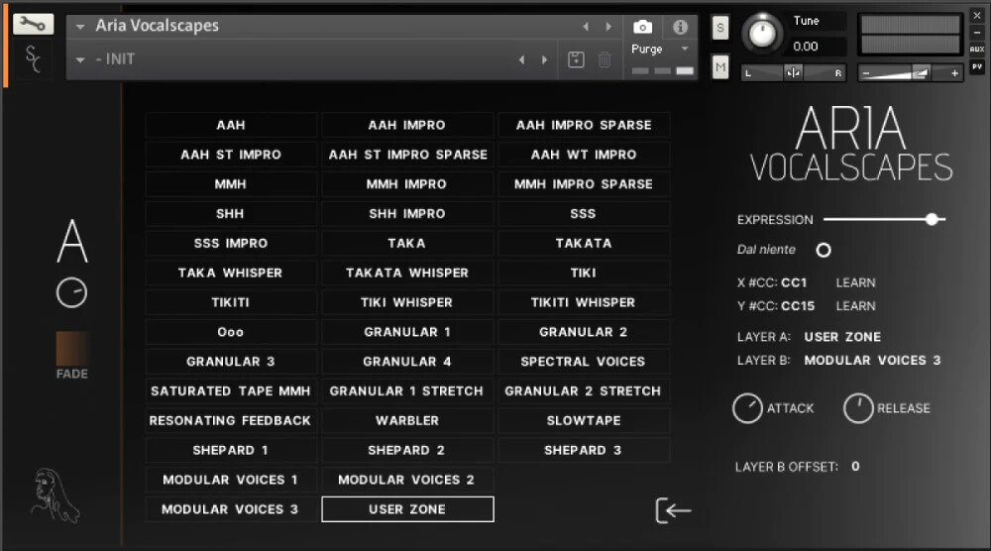Select SSS IMPRO sound

(x=231, y=243)
